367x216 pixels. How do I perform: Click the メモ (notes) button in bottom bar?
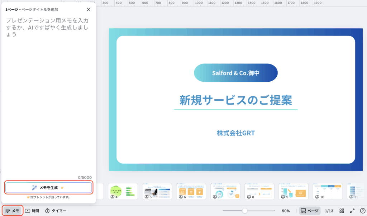click(x=13, y=211)
